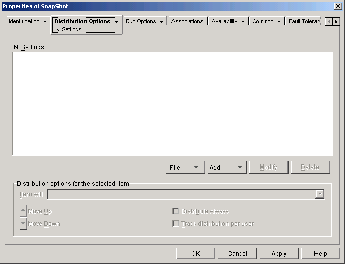Confirm with the OK button

(x=195, y=254)
